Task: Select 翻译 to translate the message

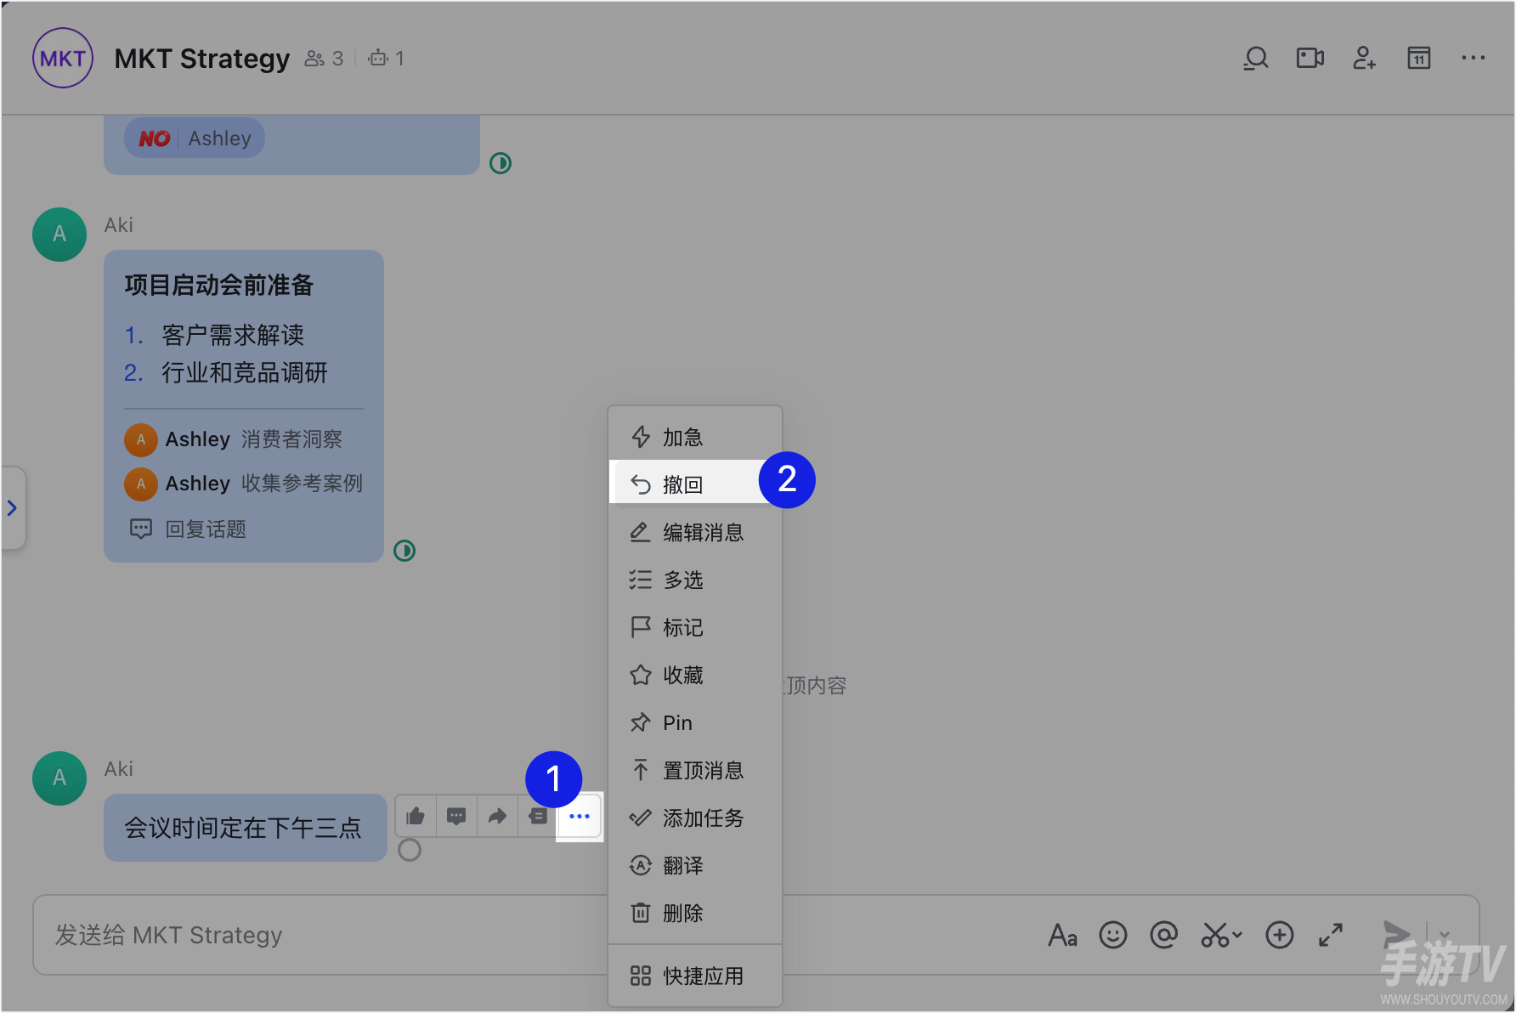Action: pos(695,866)
